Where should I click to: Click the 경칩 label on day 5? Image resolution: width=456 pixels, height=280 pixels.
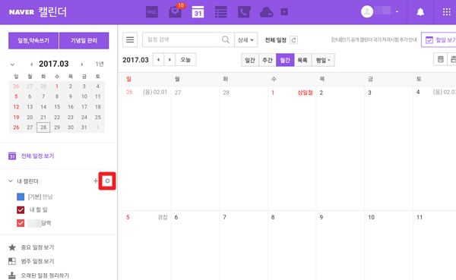pyautogui.click(x=163, y=217)
